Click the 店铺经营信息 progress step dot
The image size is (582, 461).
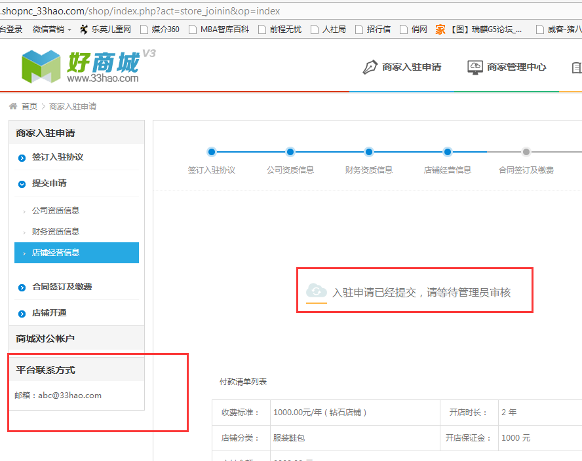coord(448,152)
